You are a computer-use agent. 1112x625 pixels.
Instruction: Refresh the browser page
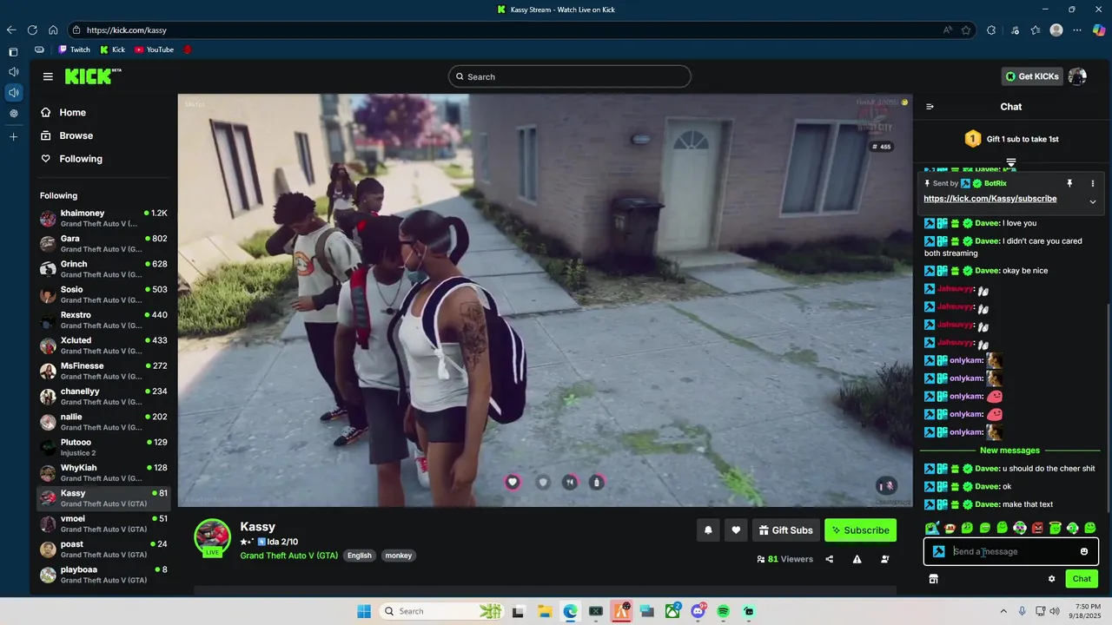(32, 30)
